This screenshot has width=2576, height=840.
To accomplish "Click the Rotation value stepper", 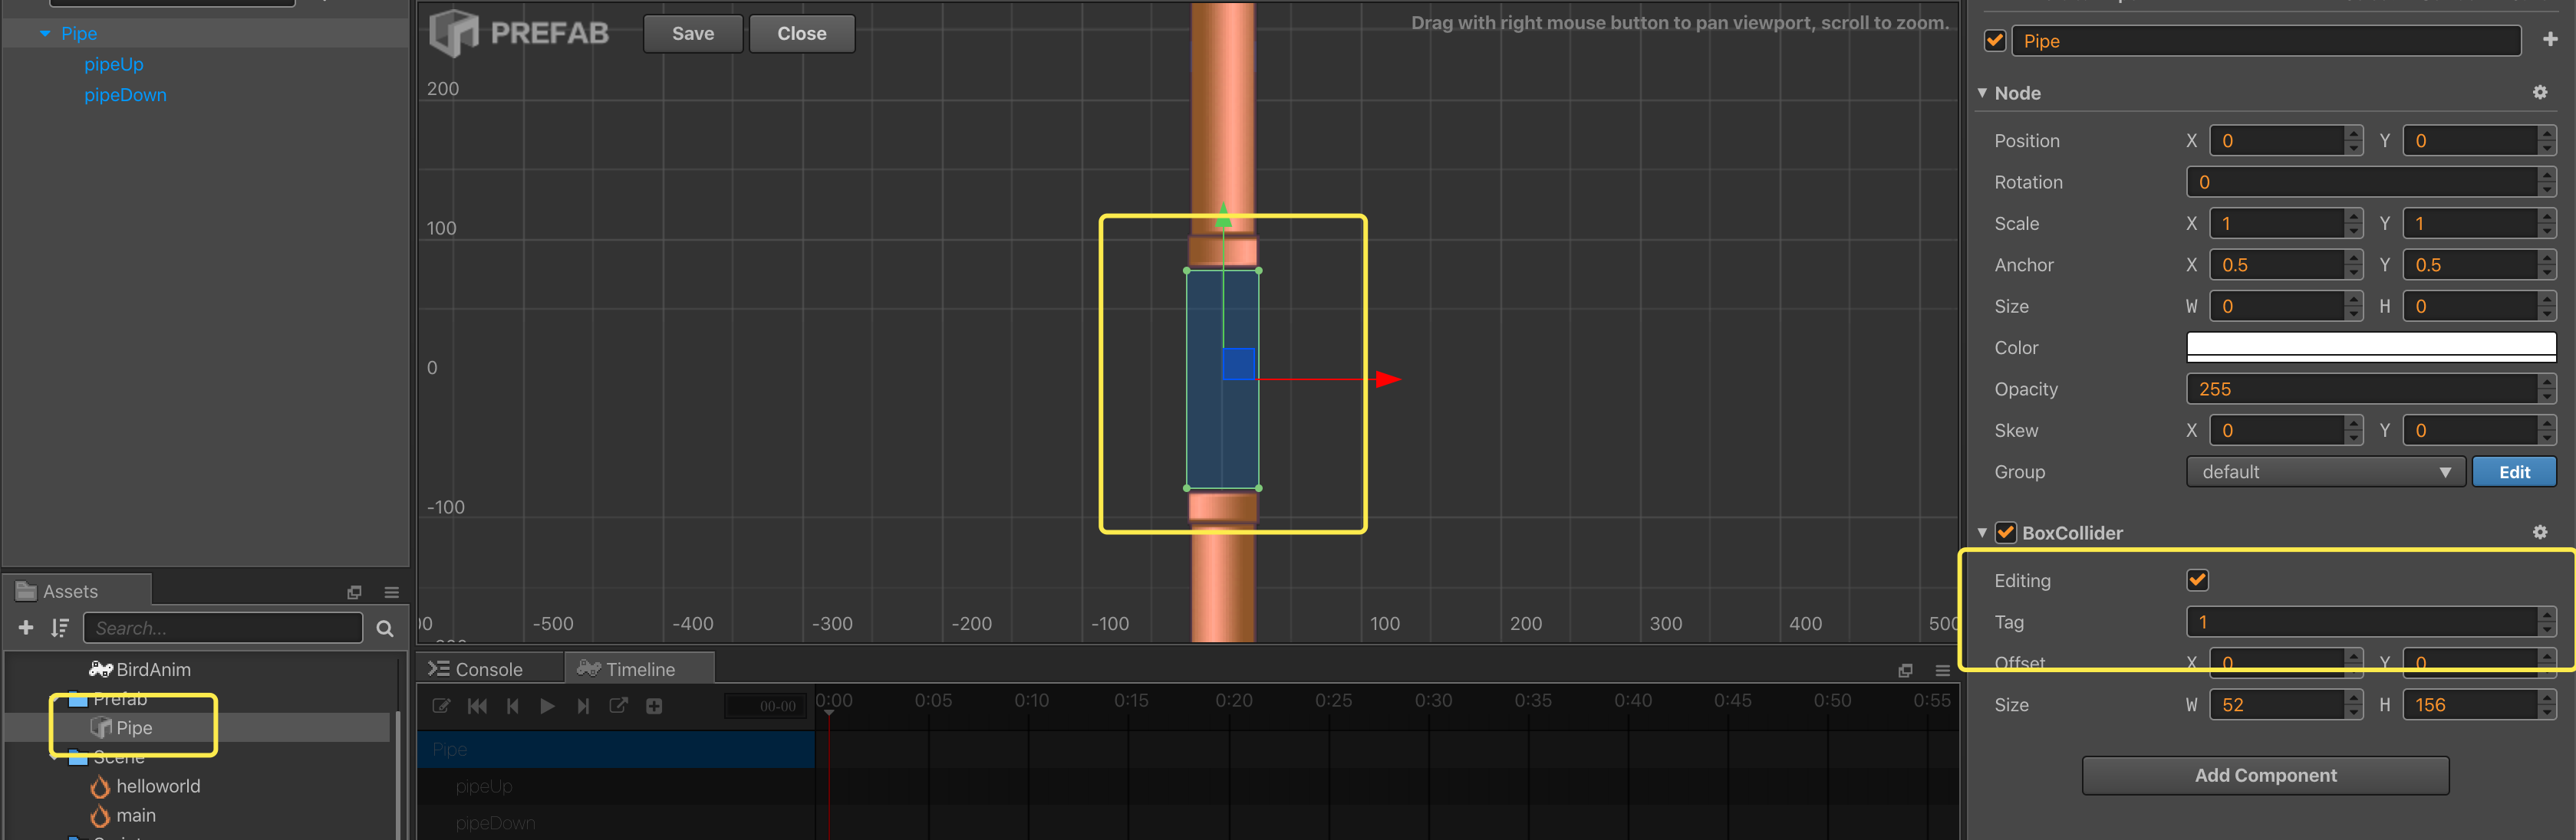I will click(x=2547, y=182).
